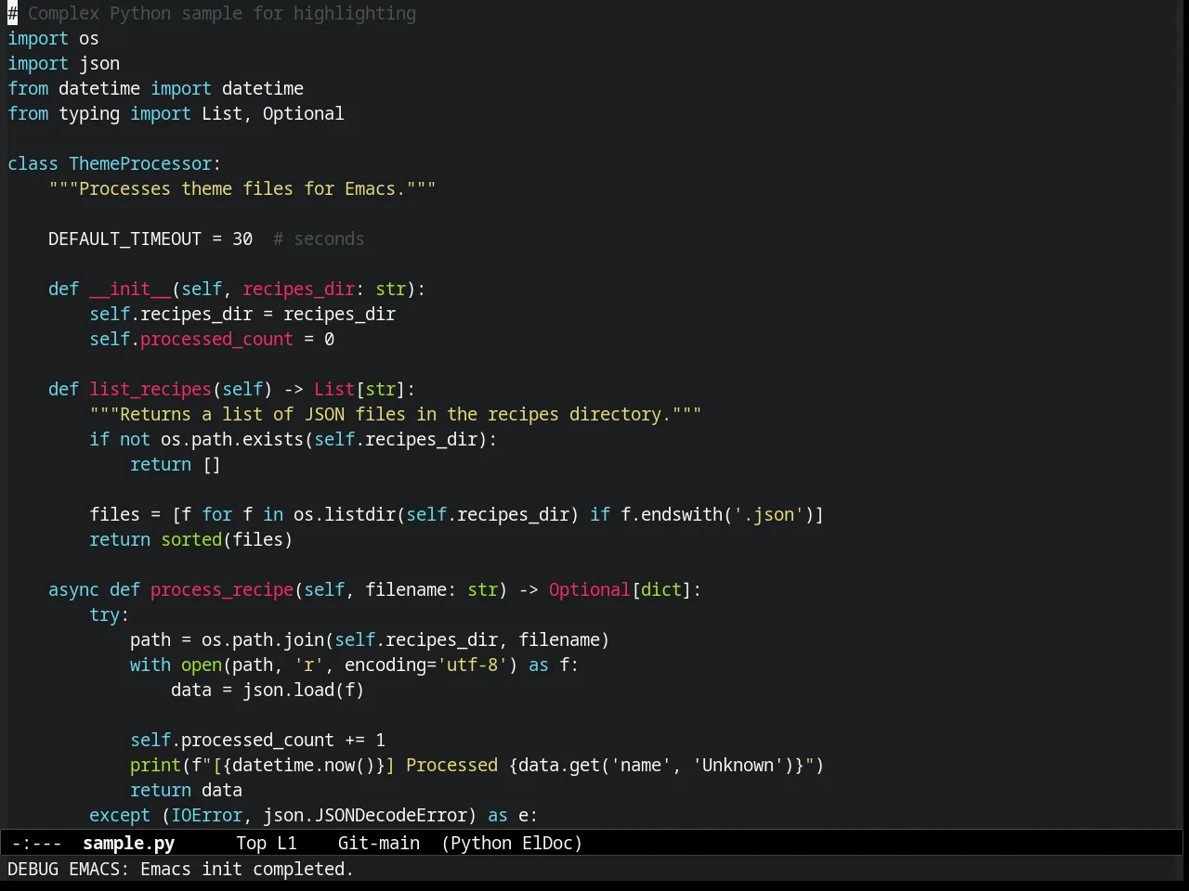Click 'json.JSONDecodeError' in except clause
Viewport: 1189px width, 891px height.
(365, 815)
